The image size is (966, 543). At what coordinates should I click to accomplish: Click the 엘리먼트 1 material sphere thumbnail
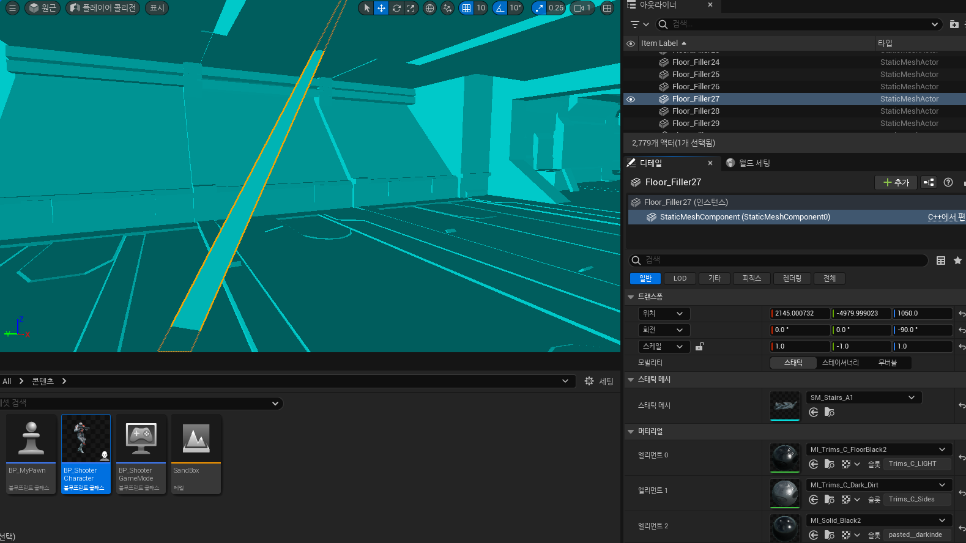point(785,493)
